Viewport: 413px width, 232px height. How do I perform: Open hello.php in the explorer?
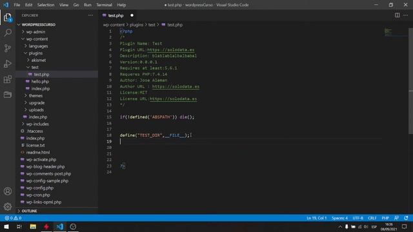(x=40, y=81)
